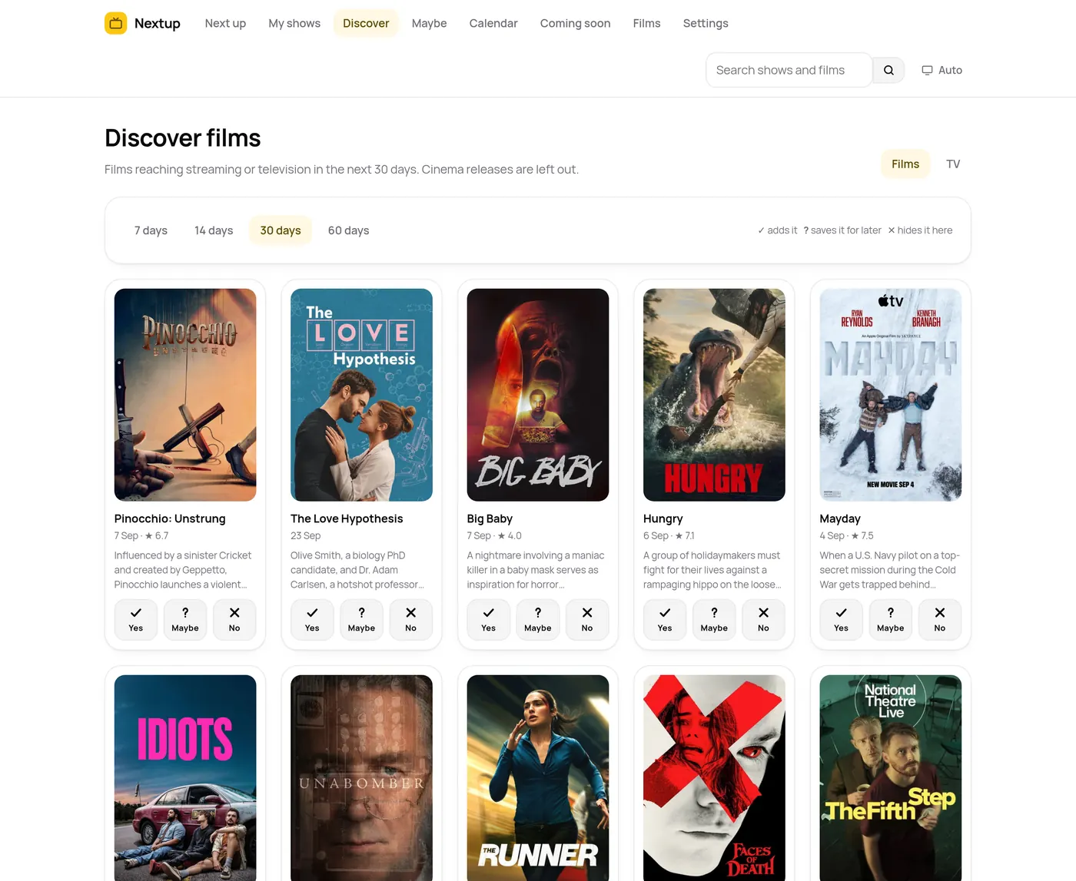Click the Big Baby title
The width and height of the screenshot is (1076, 881).
coord(490,518)
